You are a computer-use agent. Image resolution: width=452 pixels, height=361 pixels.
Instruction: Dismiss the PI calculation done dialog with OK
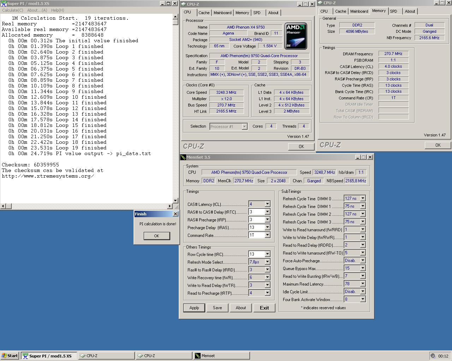click(x=156, y=236)
